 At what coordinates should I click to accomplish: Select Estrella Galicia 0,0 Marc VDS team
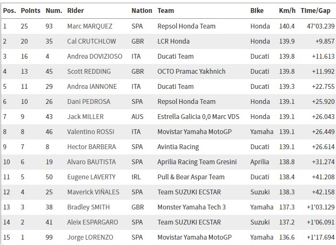click(x=198, y=117)
